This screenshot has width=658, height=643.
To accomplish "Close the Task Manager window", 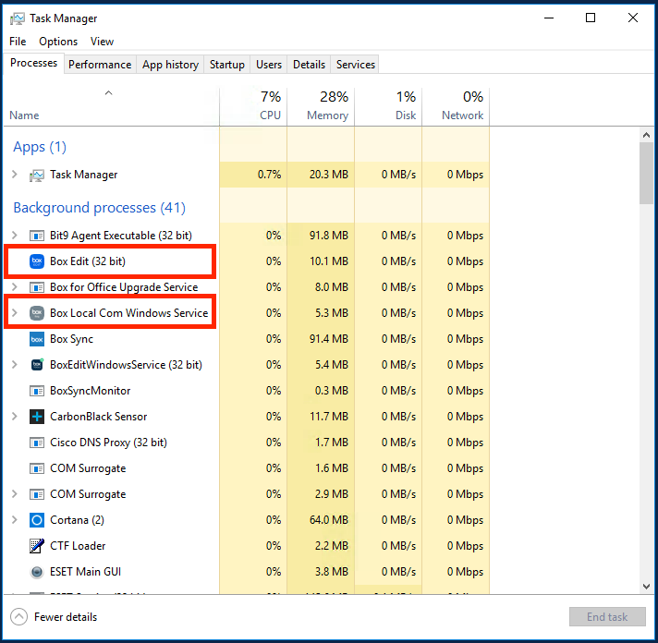I will (633, 18).
